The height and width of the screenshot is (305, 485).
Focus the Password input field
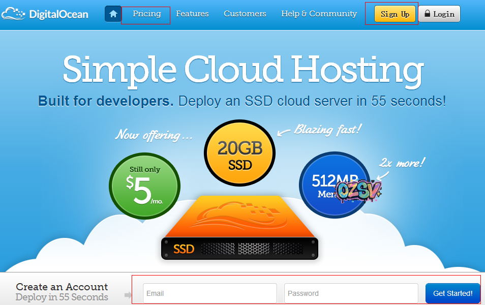(x=351, y=293)
